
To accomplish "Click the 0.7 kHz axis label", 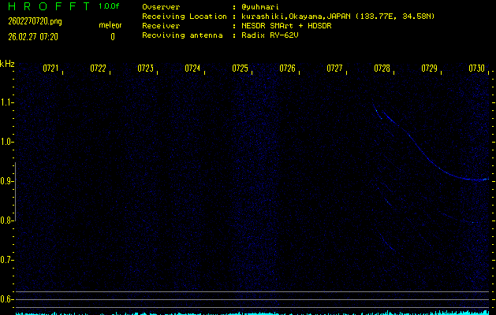I will pos(6,260).
